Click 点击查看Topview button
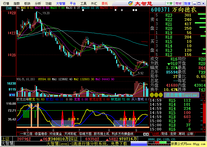 tap(181, 95)
